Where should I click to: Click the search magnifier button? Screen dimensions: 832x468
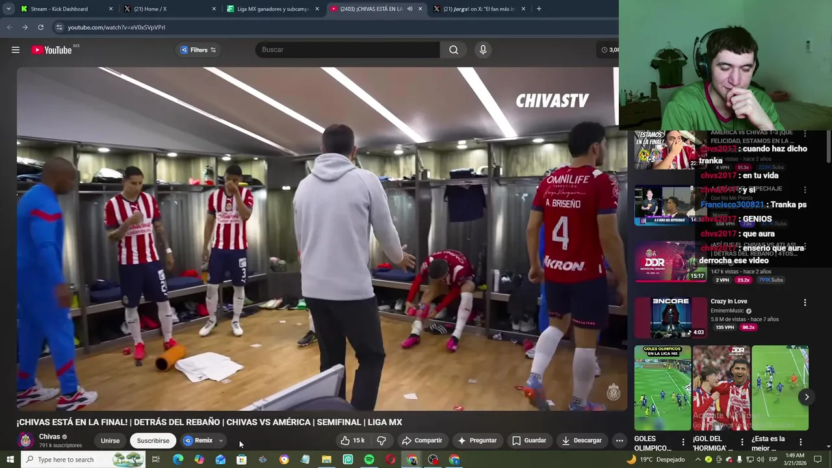pyautogui.click(x=454, y=50)
